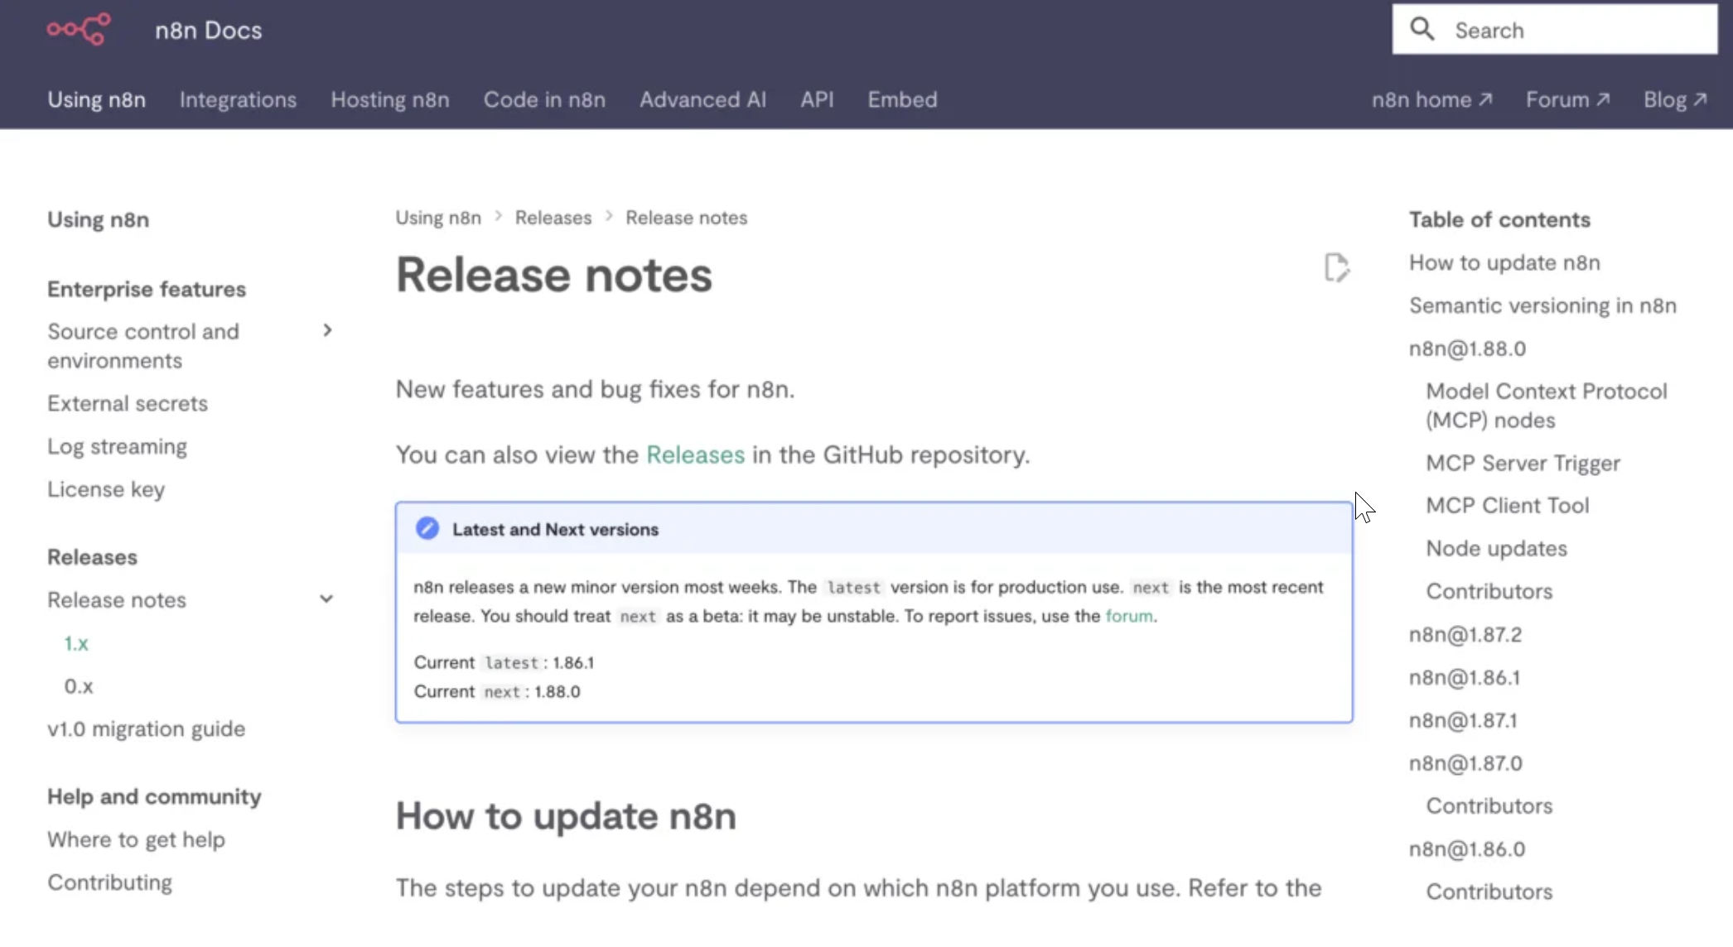Open Log streaming sidebar page
Image resolution: width=1733 pixels, height=947 pixels.
coord(117,446)
